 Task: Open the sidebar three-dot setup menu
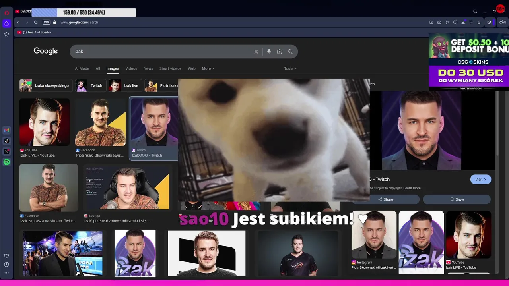6,273
